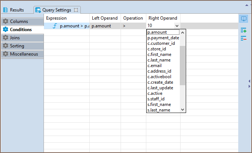The height and width of the screenshot is (153, 252).
Task: Choose p.payment_date from the operand list
Action: 163,38
